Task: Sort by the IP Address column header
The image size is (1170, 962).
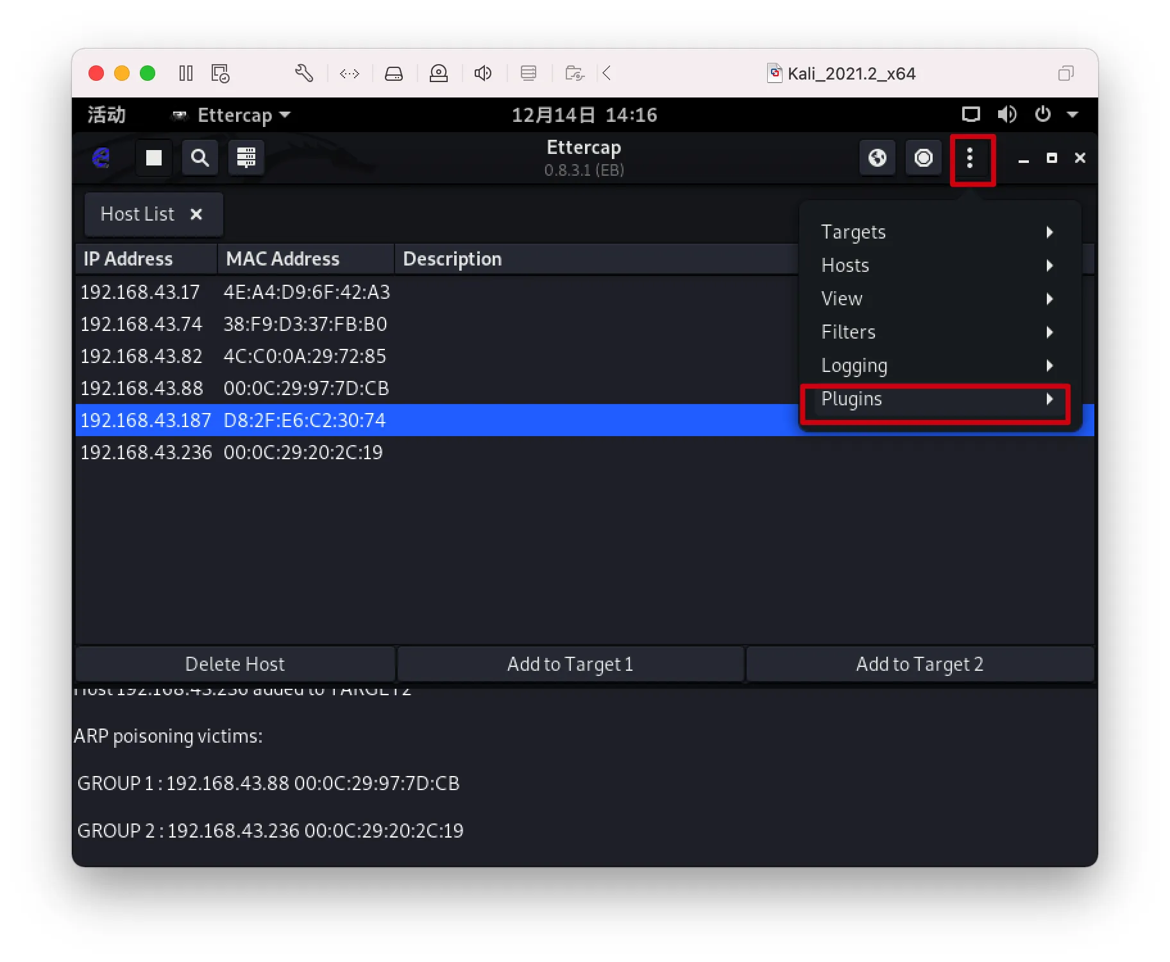Action: click(x=146, y=259)
